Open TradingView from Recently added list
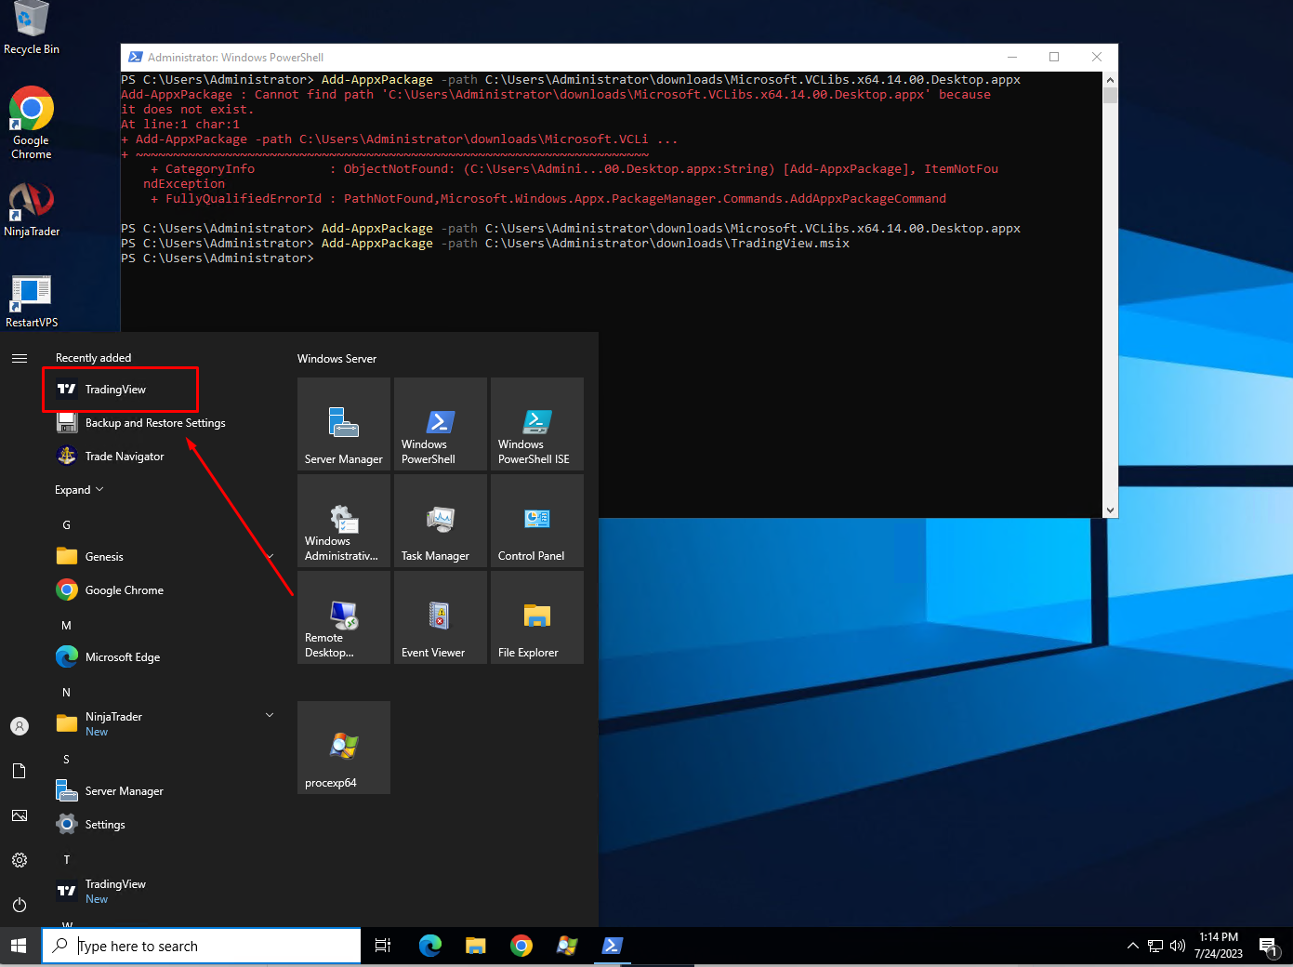Image resolution: width=1293 pixels, height=967 pixels. (x=115, y=390)
